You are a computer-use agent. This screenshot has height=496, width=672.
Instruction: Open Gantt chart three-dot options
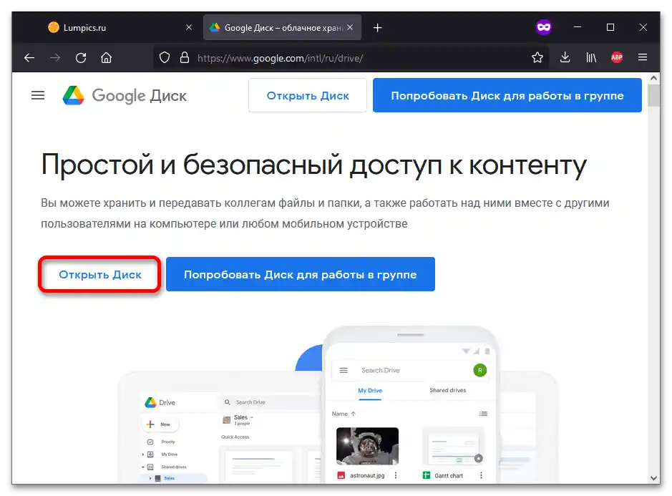click(x=482, y=475)
